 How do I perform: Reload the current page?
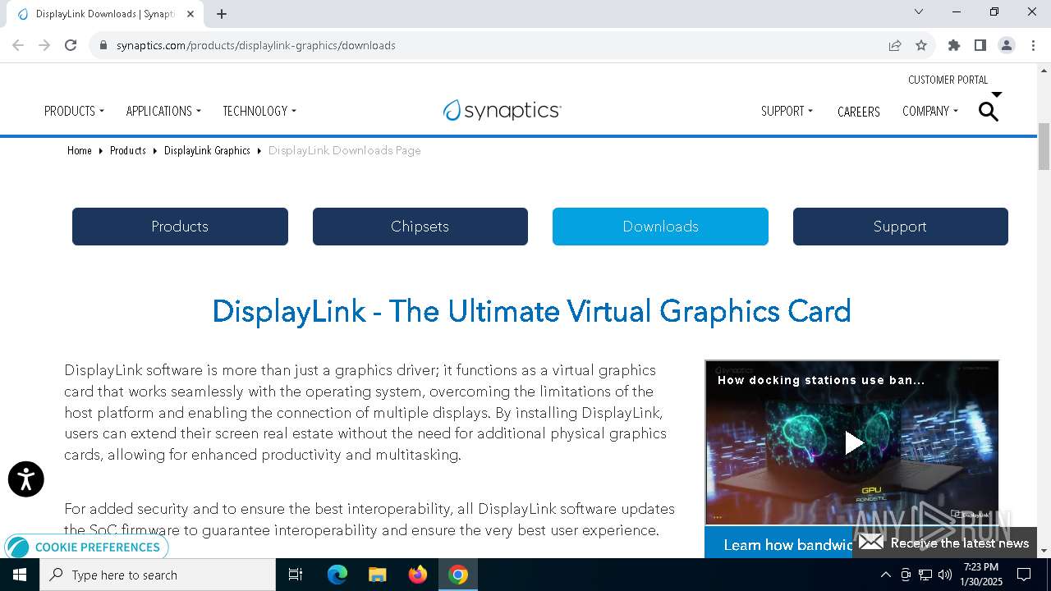(x=71, y=45)
